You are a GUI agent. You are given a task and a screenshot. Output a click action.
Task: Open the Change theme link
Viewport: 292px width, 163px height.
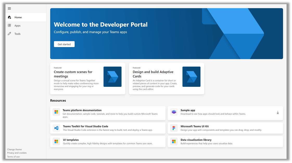(15, 149)
